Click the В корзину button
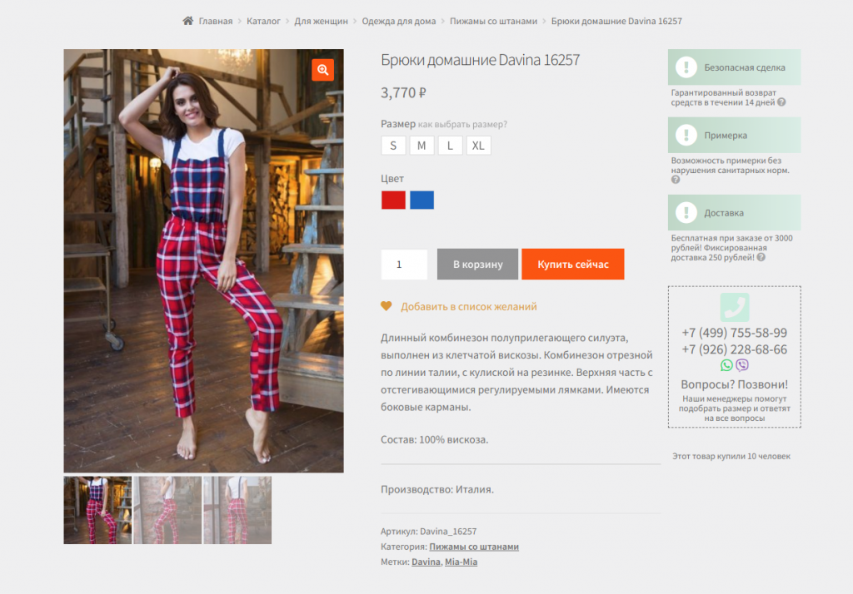853x594 pixels. point(477,264)
